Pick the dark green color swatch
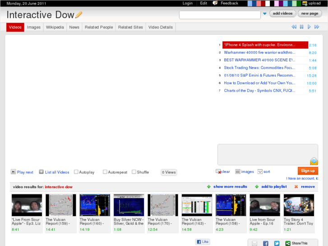Image resolution: width=328 pixels, height=246 pixels. pos(299,3)
